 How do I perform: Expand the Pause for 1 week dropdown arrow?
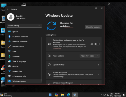pyautogui.click(x=97, y=56)
